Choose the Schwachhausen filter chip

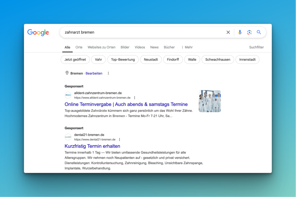click(x=218, y=59)
